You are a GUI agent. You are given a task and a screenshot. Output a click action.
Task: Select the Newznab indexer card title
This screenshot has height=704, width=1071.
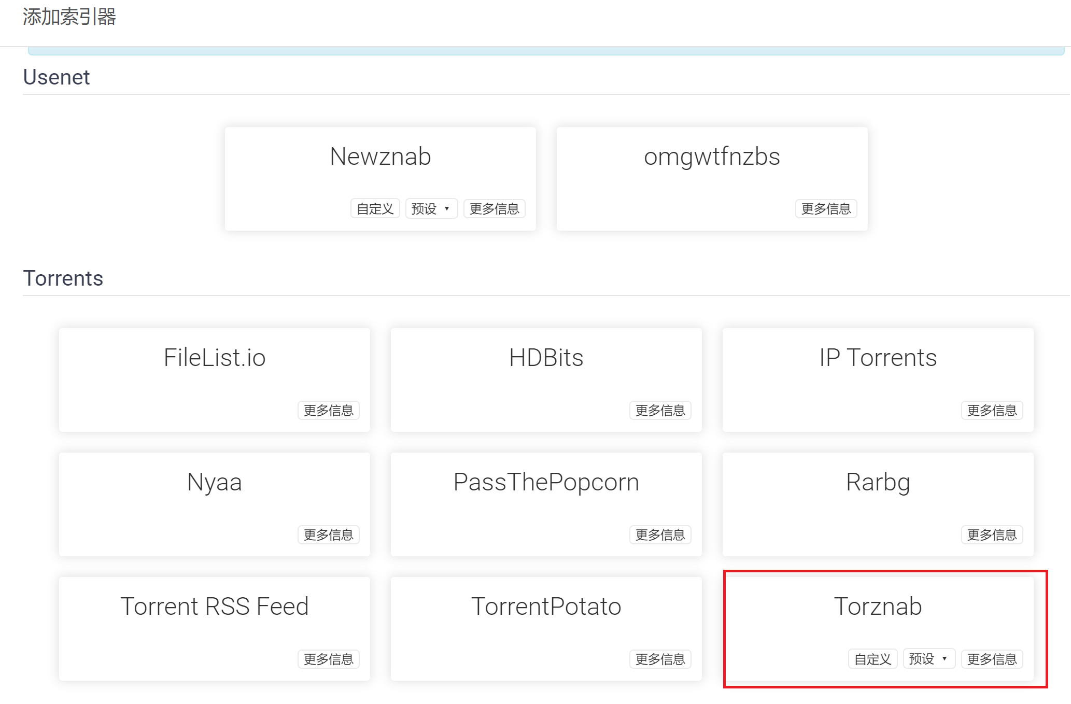click(380, 157)
